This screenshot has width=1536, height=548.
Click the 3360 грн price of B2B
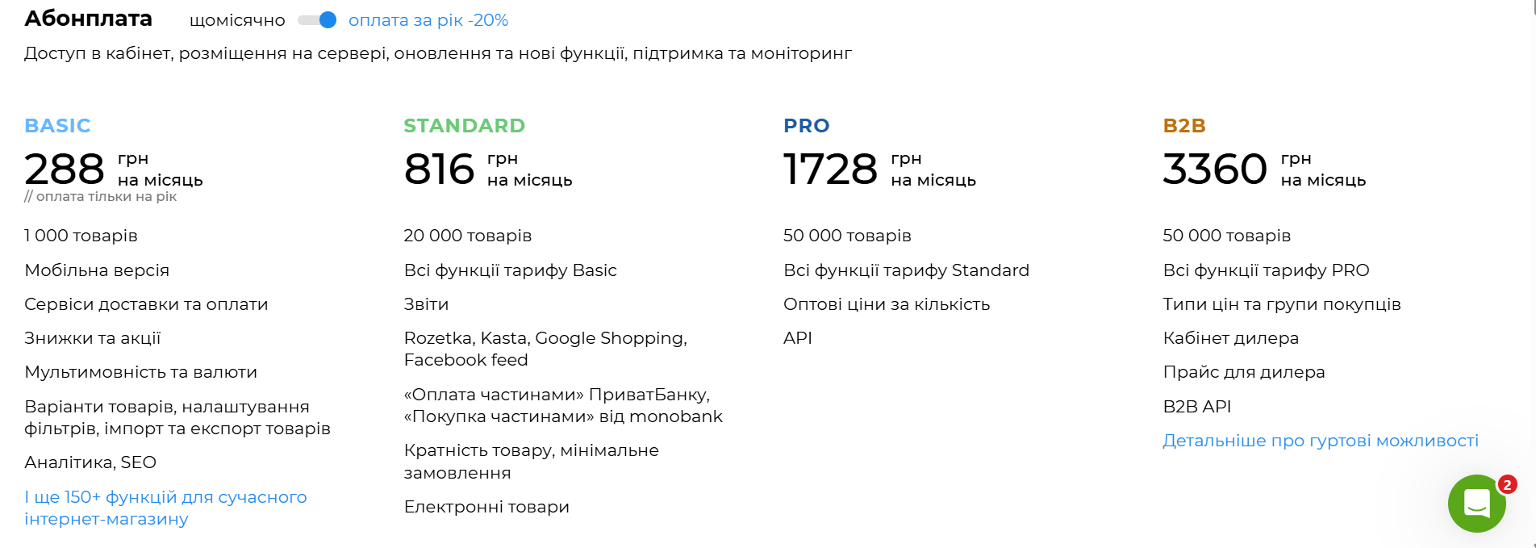point(1214,168)
